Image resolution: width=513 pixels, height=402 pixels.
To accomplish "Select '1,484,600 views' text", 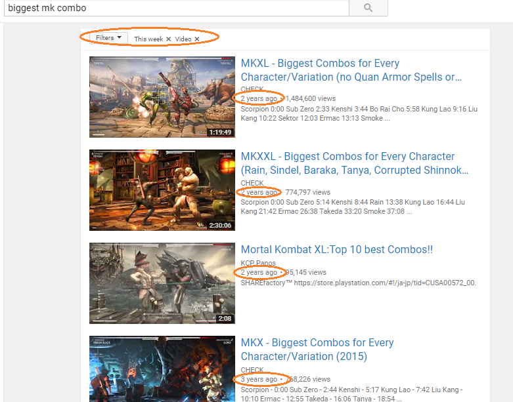I will pos(311,98).
